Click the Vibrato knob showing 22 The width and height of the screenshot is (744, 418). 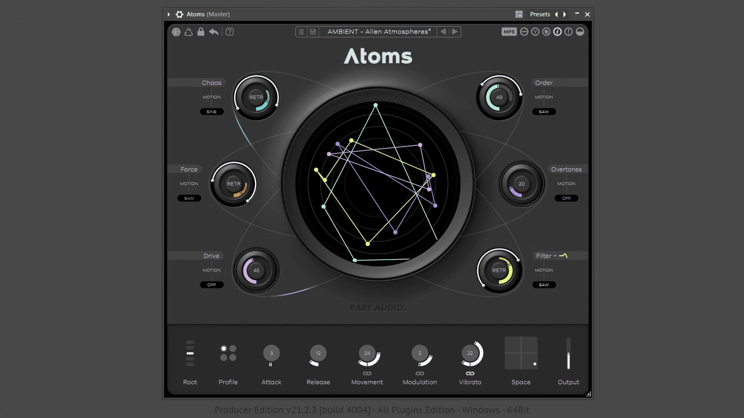coord(470,353)
